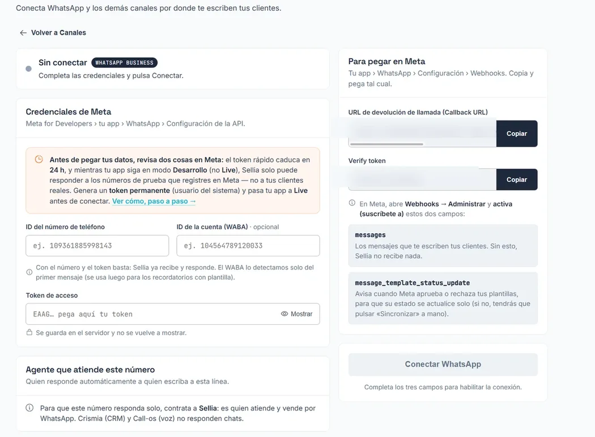
Task: Focus the ID del número de teléfono field
Action: [x=97, y=246]
